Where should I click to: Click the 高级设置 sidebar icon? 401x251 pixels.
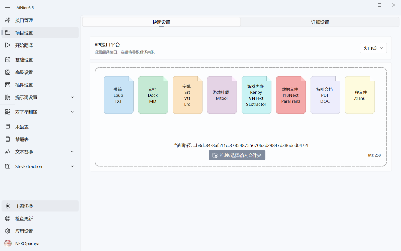(8, 72)
